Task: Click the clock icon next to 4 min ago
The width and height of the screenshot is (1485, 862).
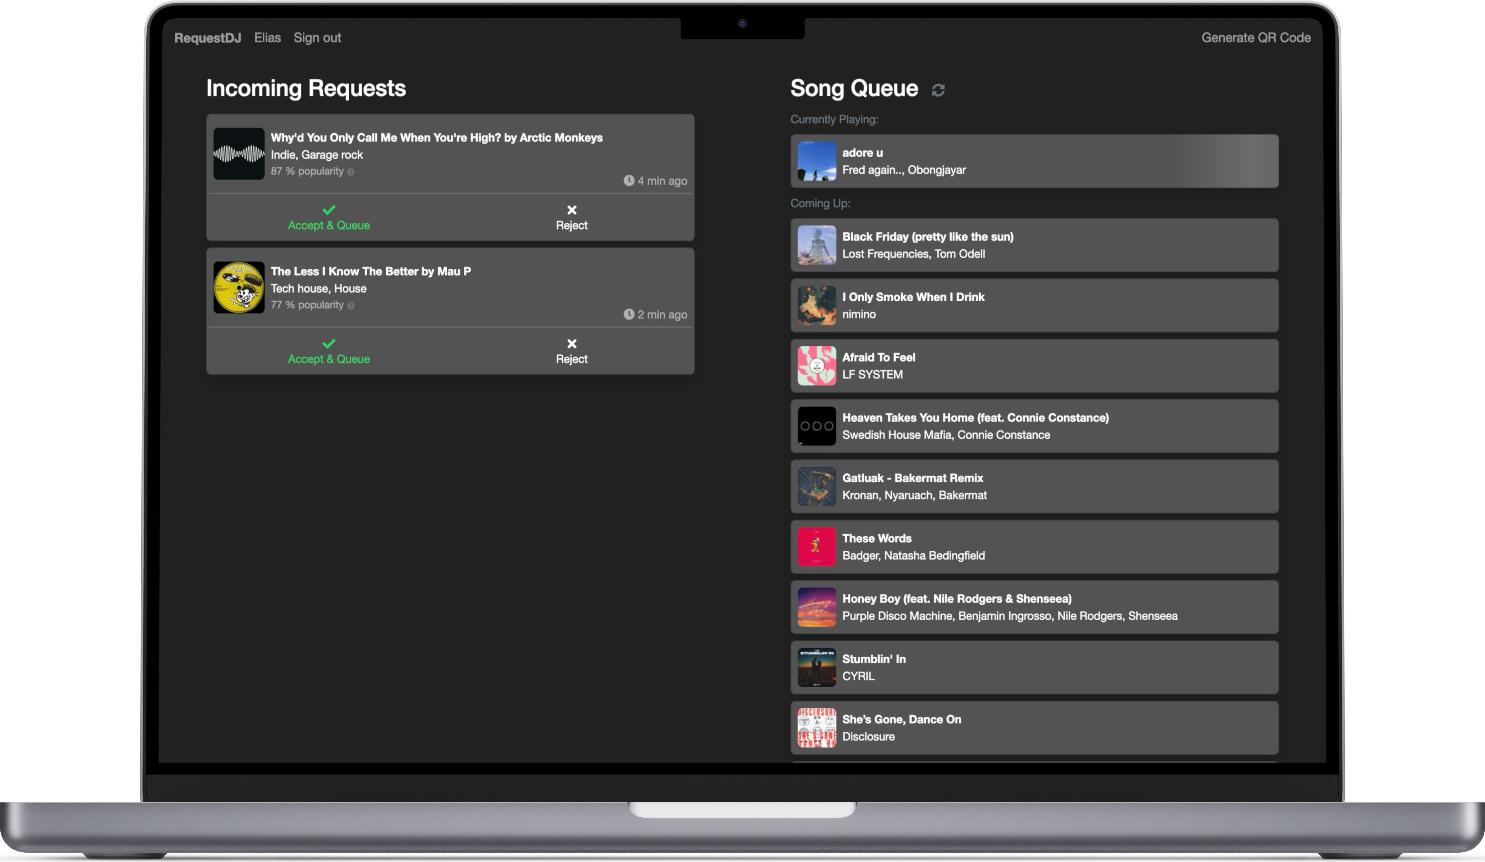Action: pyautogui.click(x=629, y=181)
